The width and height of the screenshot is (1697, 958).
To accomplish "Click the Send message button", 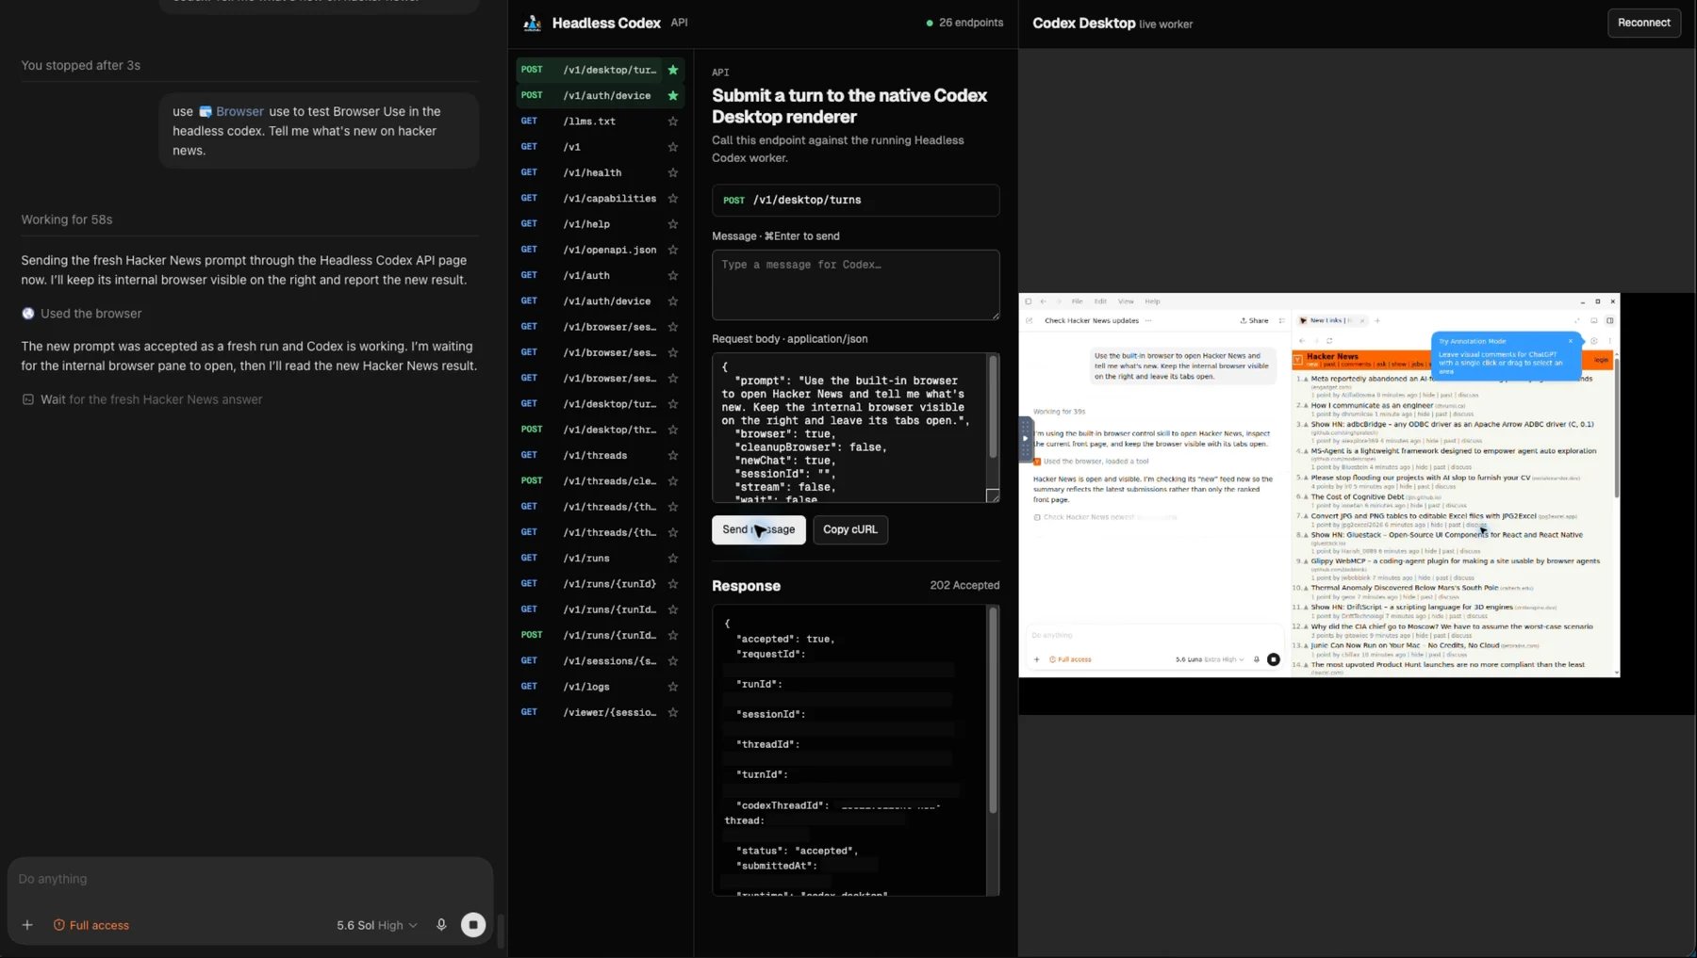I will [x=759, y=529].
